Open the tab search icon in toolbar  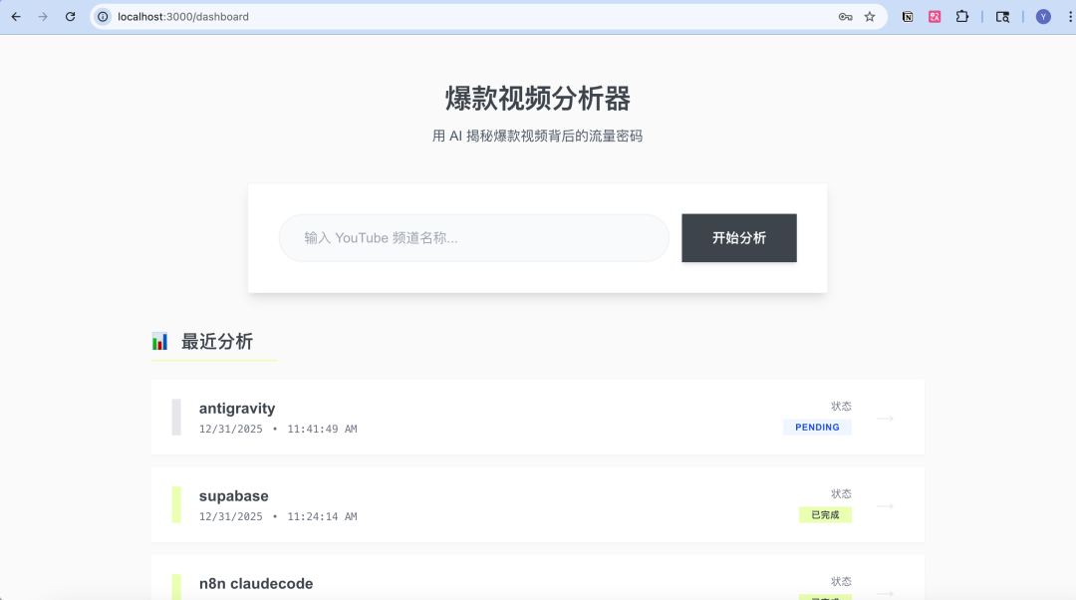click(x=1002, y=17)
